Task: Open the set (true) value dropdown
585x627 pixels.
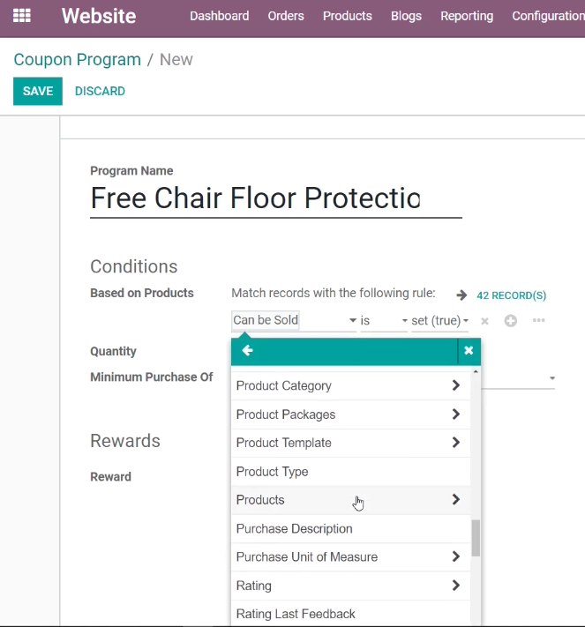Action: (439, 321)
